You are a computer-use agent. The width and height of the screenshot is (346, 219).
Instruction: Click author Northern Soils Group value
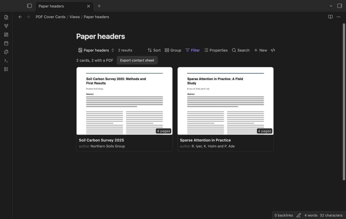click(108, 146)
